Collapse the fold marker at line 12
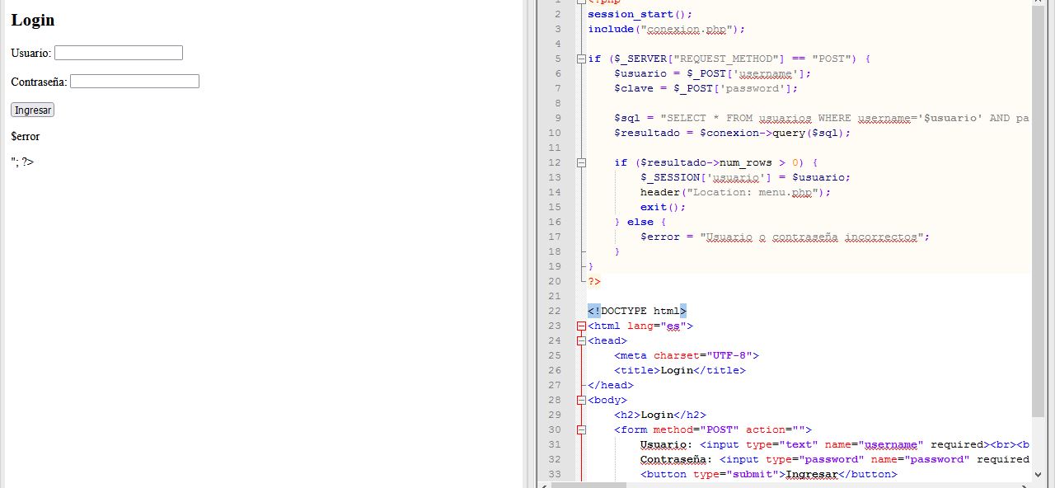1055x488 pixels. [582, 162]
